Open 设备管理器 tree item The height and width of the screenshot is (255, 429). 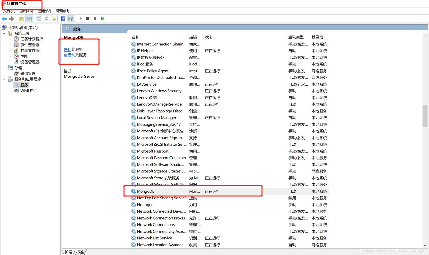pos(30,62)
